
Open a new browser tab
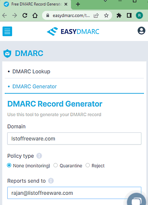click(x=78, y=4)
